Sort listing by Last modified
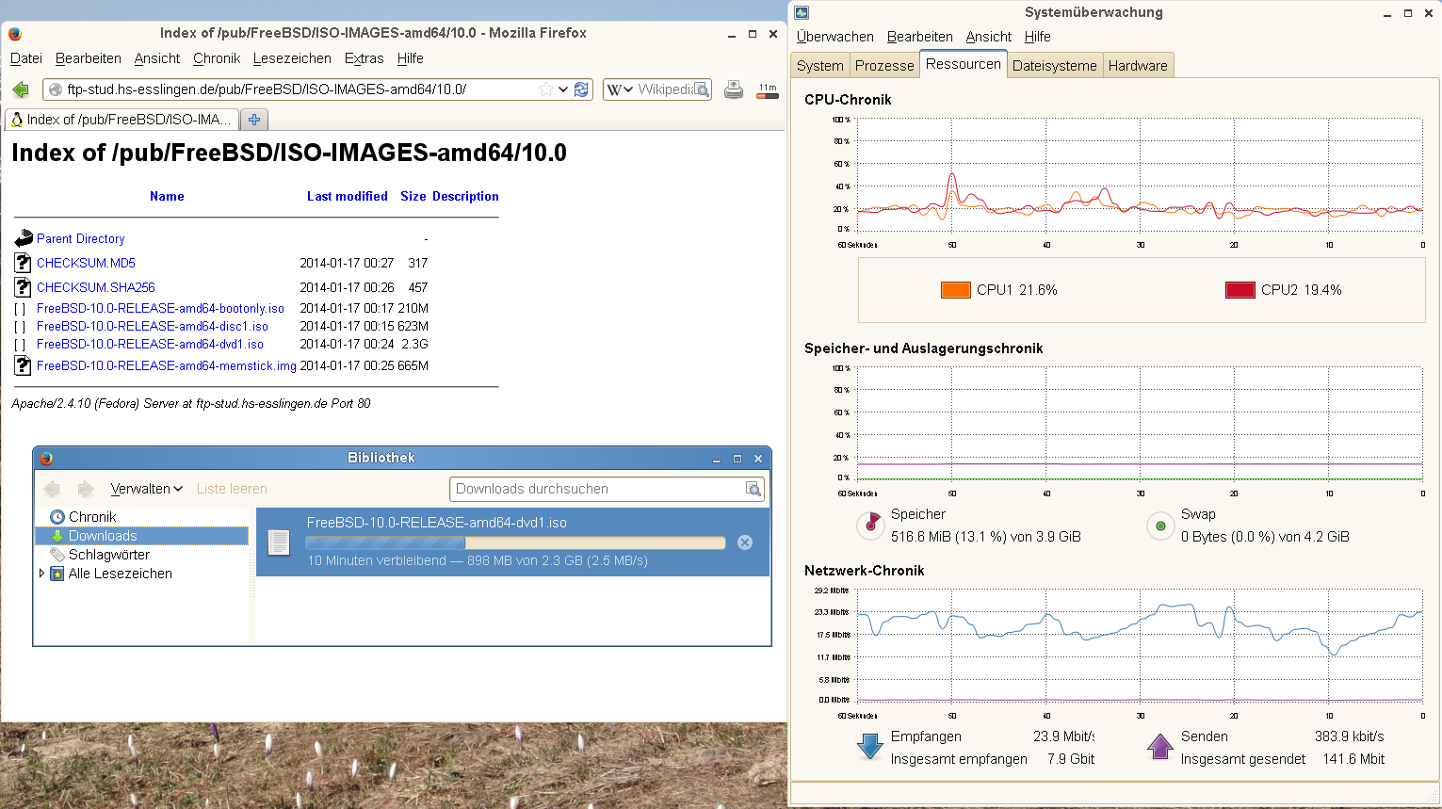The height and width of the screenshot is (809, 1442). pyautogui.click(x=347, y=196)
